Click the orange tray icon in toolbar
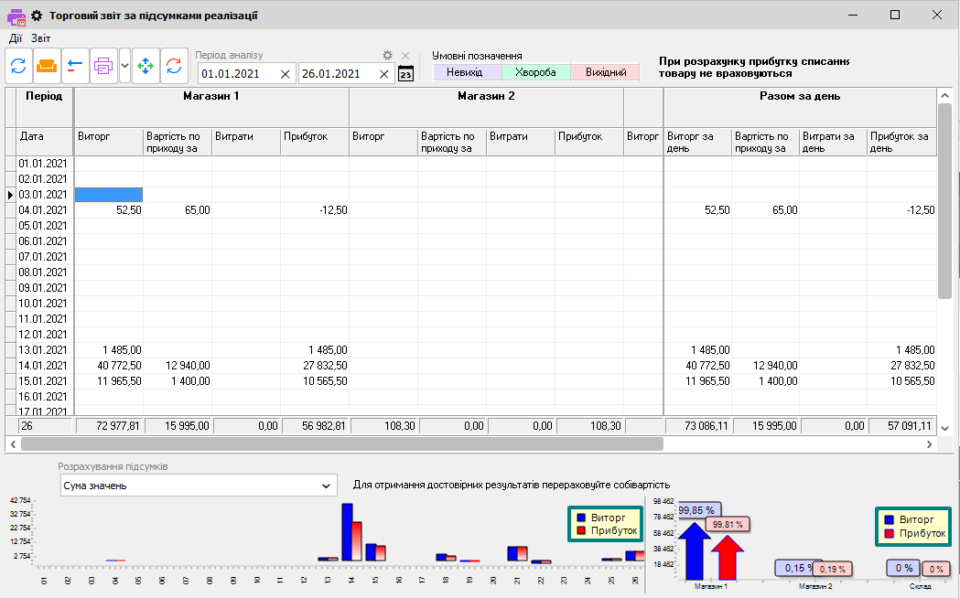Viewport: 960px width, 598px height. pyautogui.click(x=47, y=66)
